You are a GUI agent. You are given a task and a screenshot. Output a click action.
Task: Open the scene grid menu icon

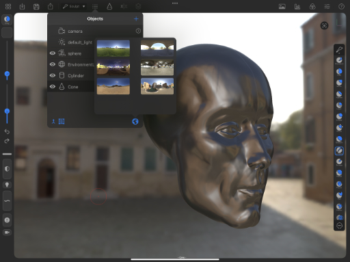click(x=8, y=6)
